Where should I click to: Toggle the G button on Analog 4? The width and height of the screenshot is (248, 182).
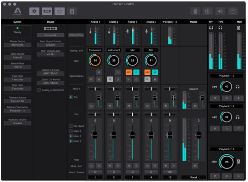click(x=155, y=72)
